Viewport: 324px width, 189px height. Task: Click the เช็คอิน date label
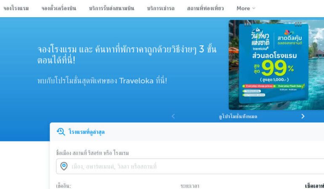(x=64, y=186)
